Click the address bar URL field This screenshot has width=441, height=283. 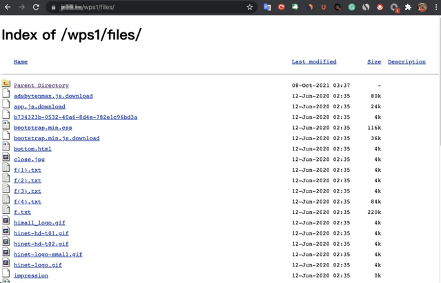point(152,8)
